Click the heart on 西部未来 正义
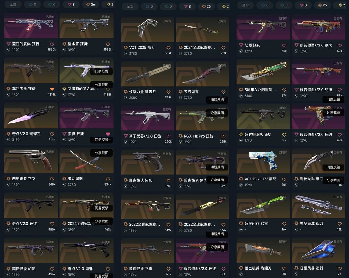The width and height of the screenshot is (349, 278). 52,179
